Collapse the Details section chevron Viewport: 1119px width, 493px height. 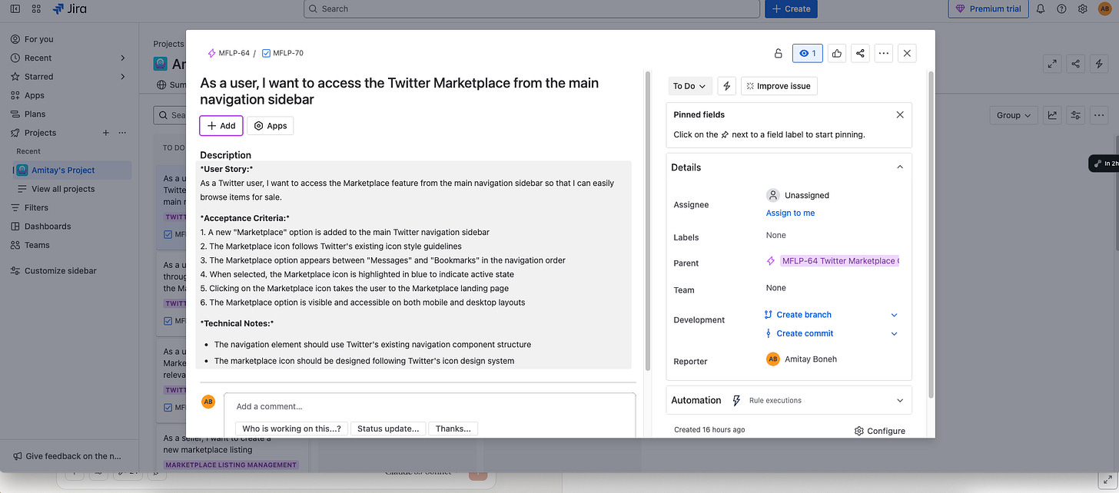[900, 167]
